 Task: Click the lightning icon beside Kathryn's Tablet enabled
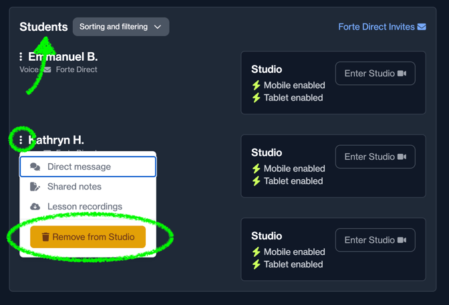coord(256,181)
